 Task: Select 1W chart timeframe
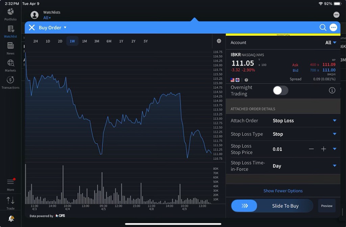(x=72, y=41)
